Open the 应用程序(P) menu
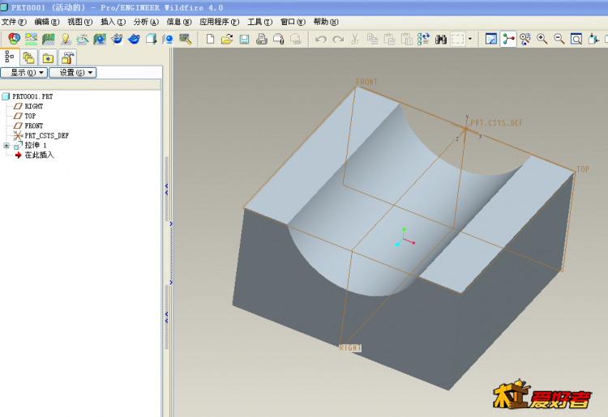608x417 pixels. click(x=220, y=22)
